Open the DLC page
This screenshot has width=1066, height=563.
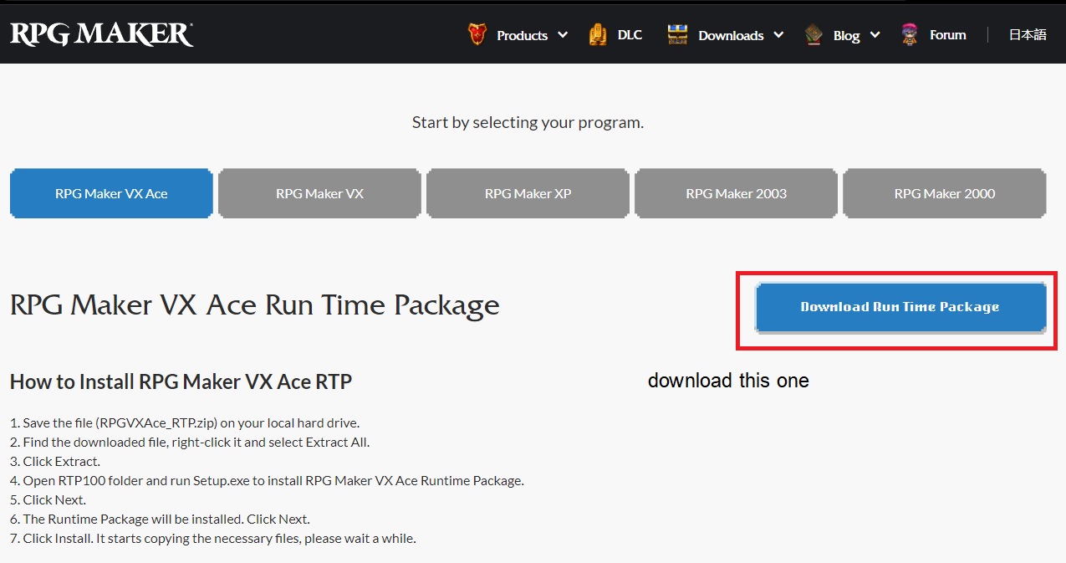630,35
